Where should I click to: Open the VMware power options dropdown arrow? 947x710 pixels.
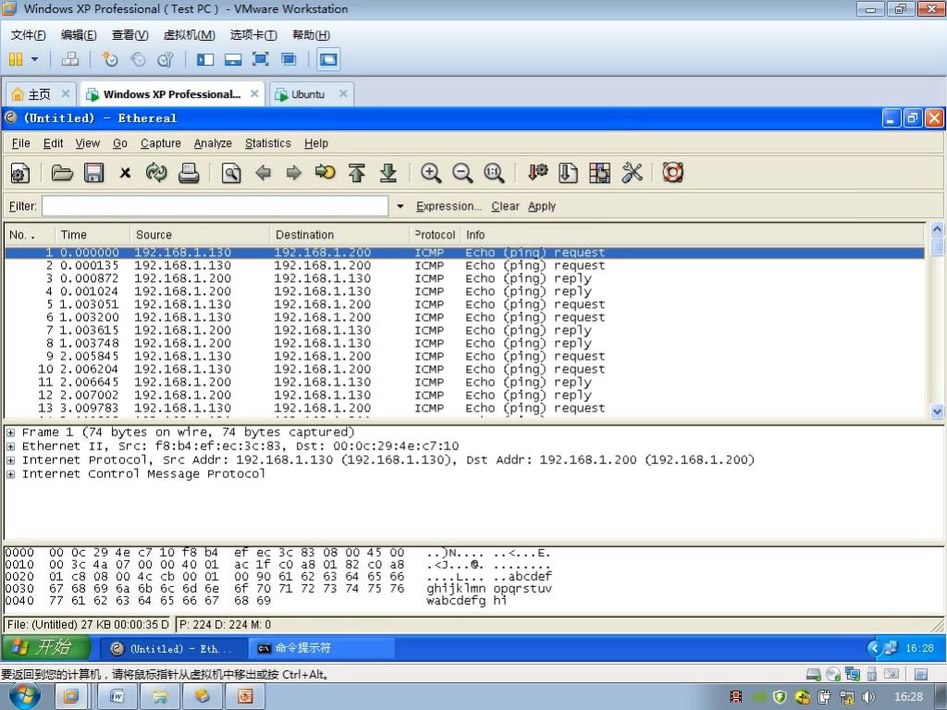pyautogui.click(x=34, y=59)
